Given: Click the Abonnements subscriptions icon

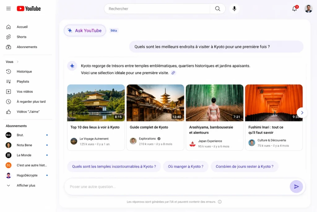Looking at the screenshot, I should tap(8, 47).
